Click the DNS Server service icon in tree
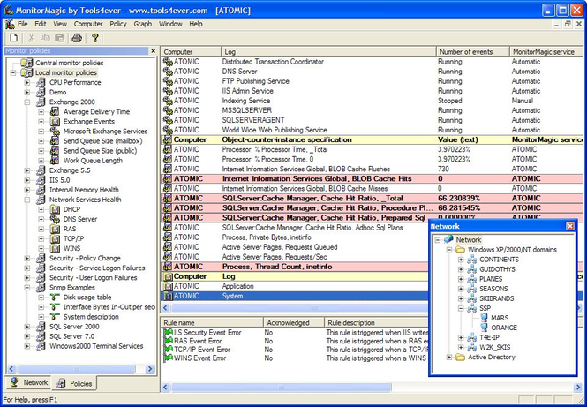The image size is (587, 407). point(55,219)
